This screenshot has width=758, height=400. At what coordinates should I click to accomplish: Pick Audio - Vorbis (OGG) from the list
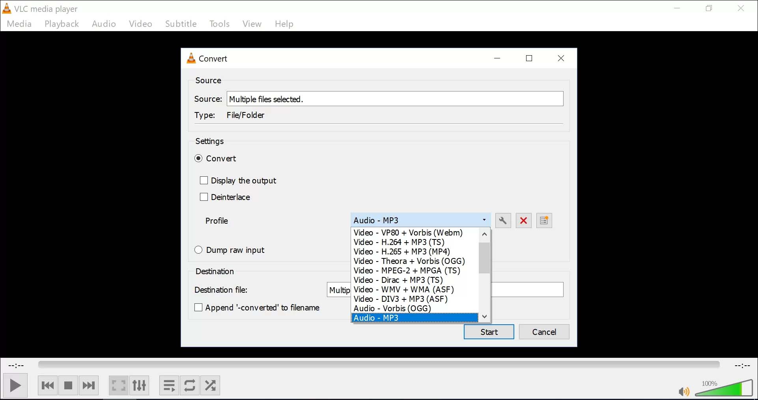tap(392, 308)
